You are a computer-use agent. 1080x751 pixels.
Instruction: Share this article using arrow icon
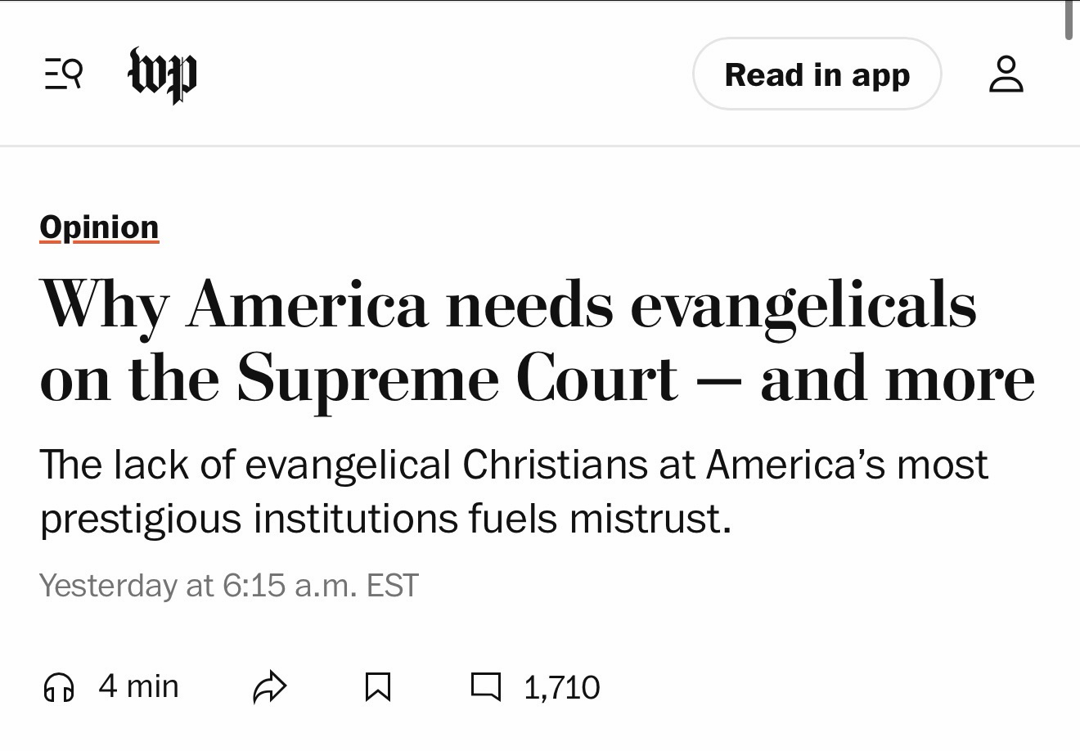tap(269, 687)
